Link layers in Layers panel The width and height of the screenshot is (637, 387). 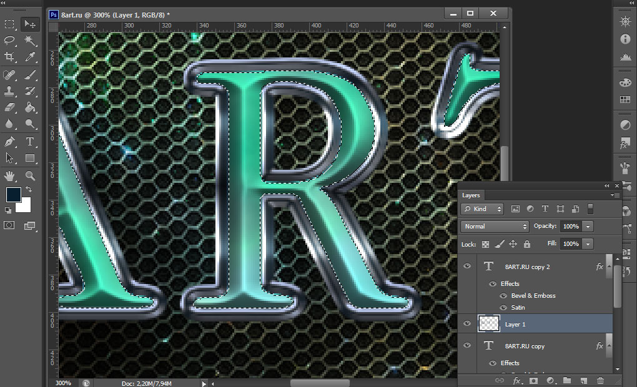pos(499,381)
